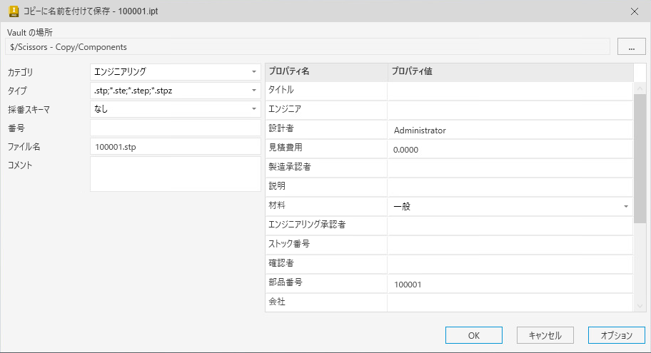Select the 設計者 value Administrator cell
Screen dimensions: 651x353
click(x=510, y=131)
